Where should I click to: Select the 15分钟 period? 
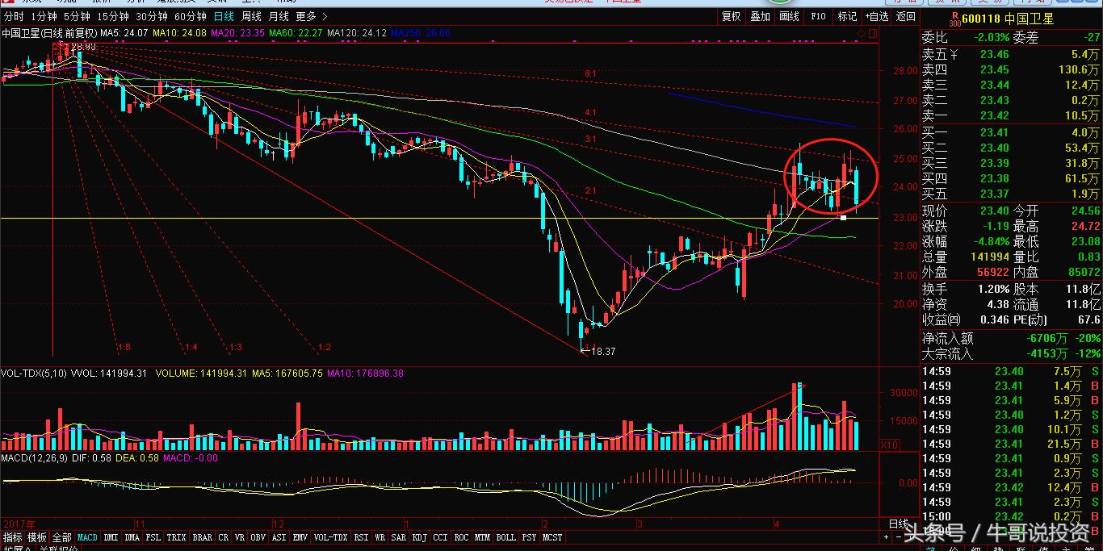point(113,17)
